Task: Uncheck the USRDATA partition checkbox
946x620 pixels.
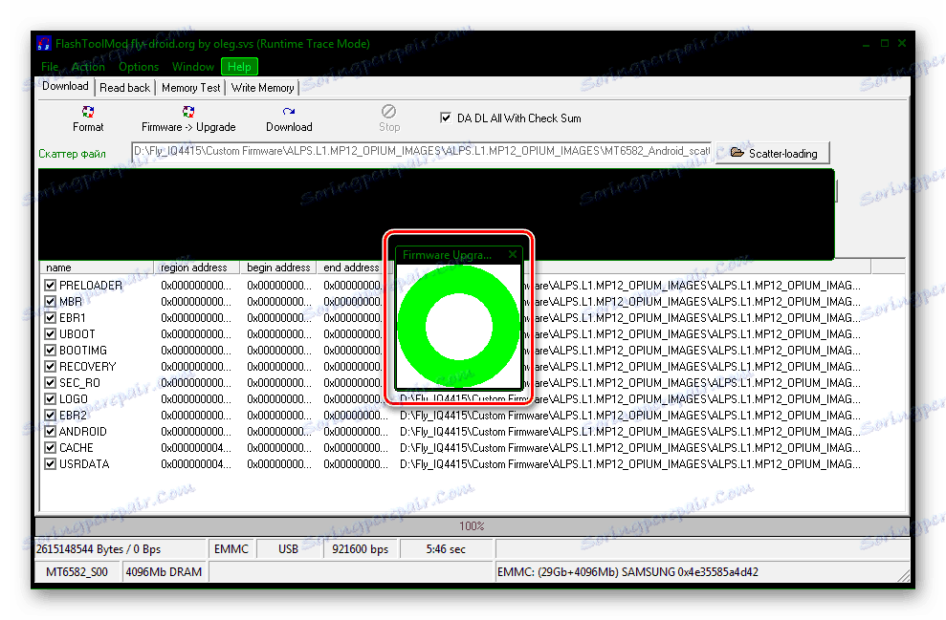Action: pyautogui.click(x=50, y=464)
